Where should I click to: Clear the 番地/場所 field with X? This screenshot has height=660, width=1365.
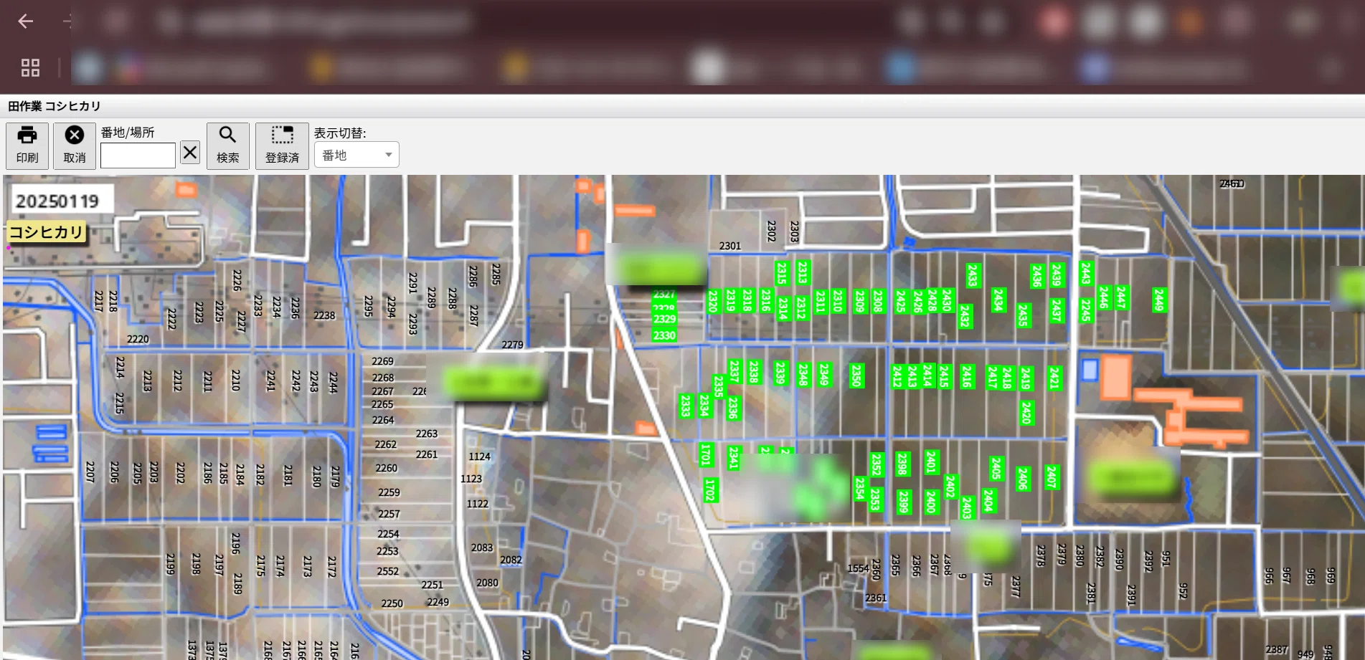[x=190, y=153]
